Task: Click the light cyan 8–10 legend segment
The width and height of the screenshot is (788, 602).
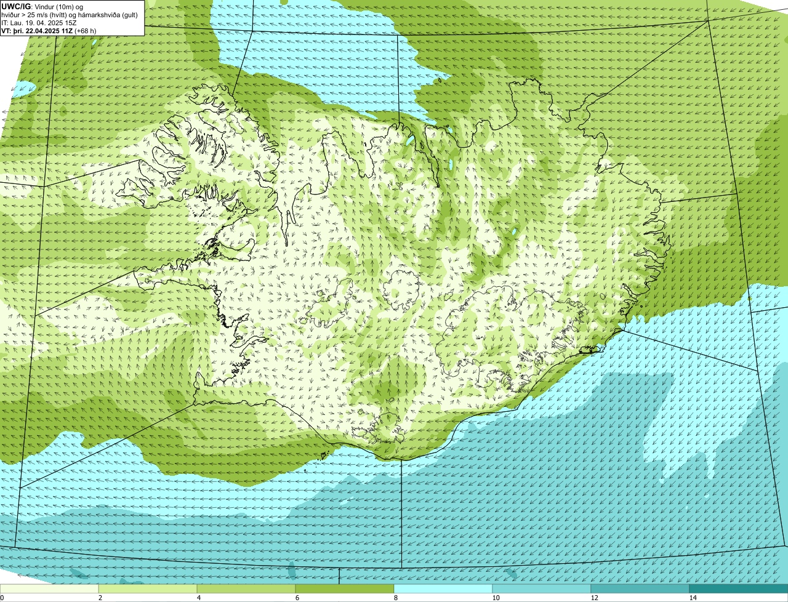Action: click(443, 588)
